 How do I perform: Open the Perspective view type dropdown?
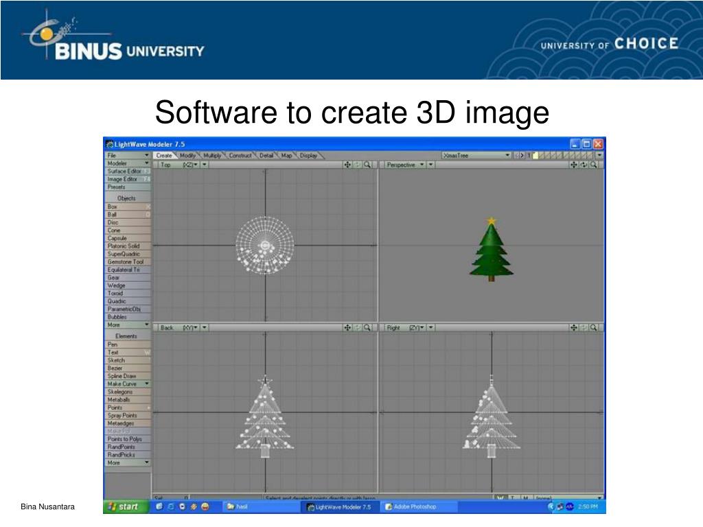click(405, 165)
